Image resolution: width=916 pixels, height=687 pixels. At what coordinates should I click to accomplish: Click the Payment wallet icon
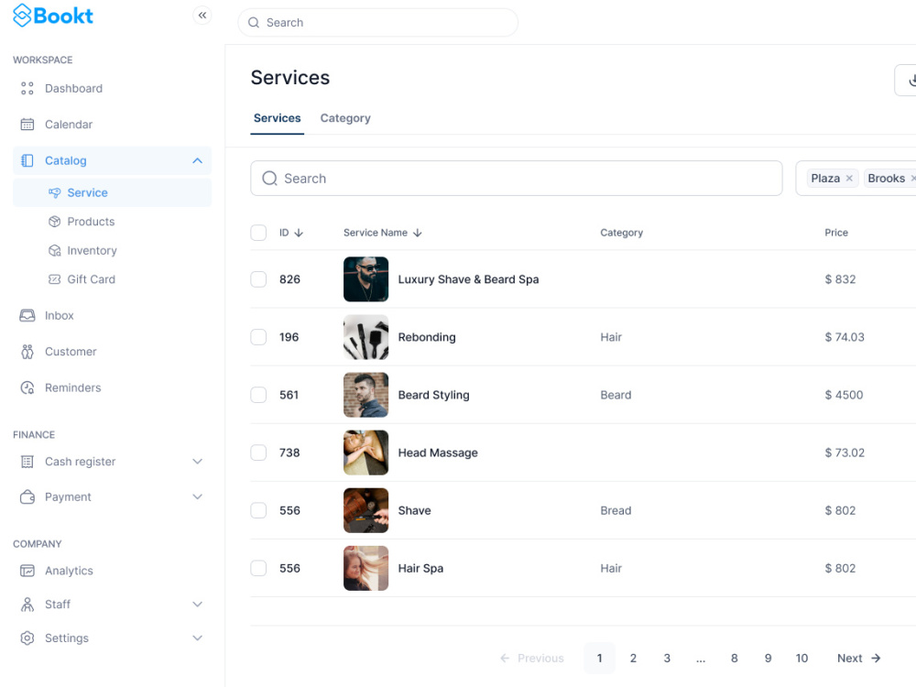(27, 497)
